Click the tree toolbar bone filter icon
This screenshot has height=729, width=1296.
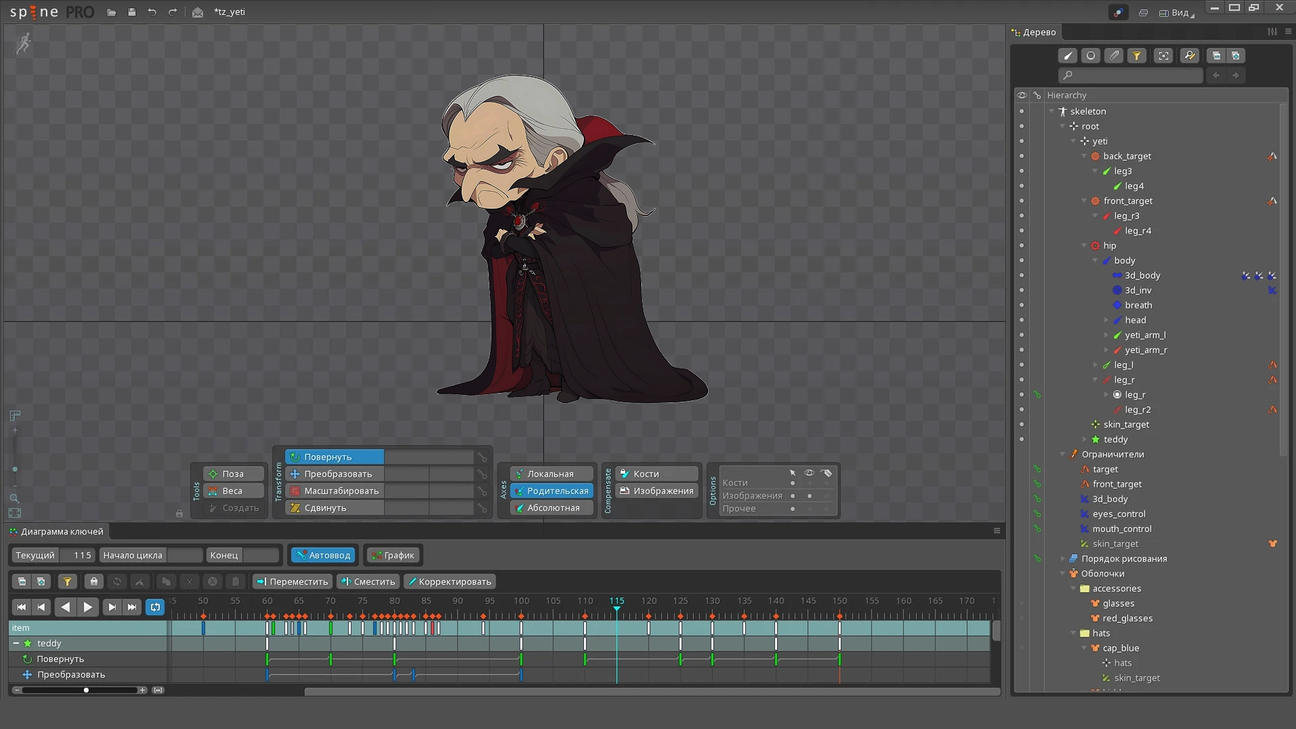[x=1068, y=56]
